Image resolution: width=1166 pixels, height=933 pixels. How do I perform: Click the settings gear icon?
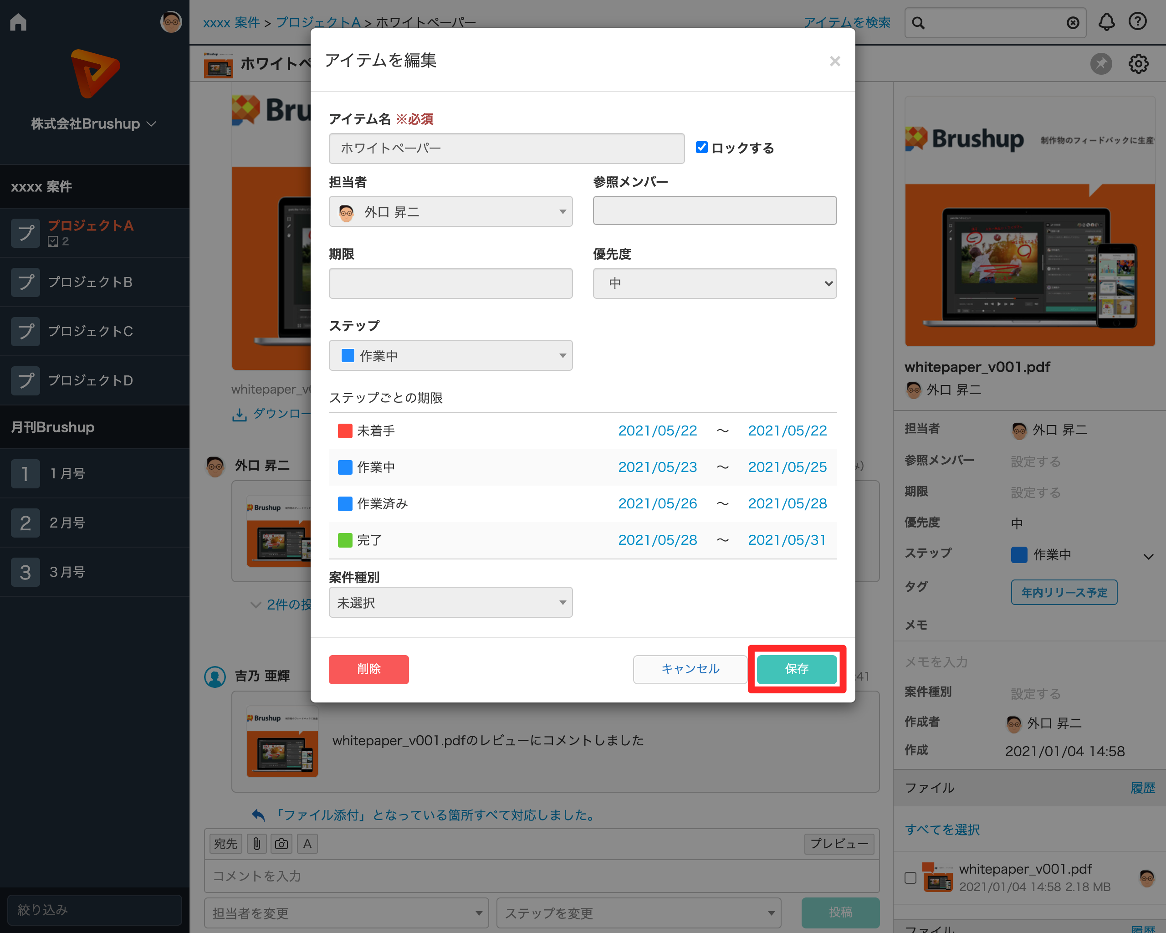(1138, 64)
